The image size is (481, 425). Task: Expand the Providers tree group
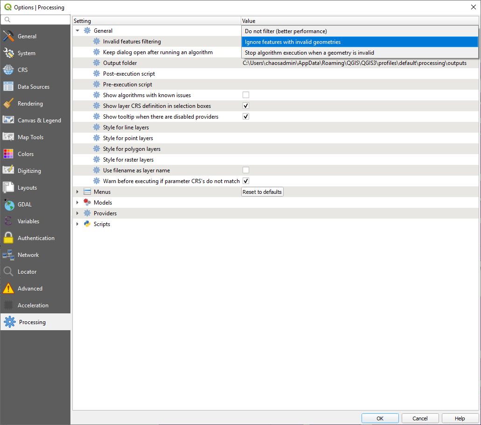point(77,213)
